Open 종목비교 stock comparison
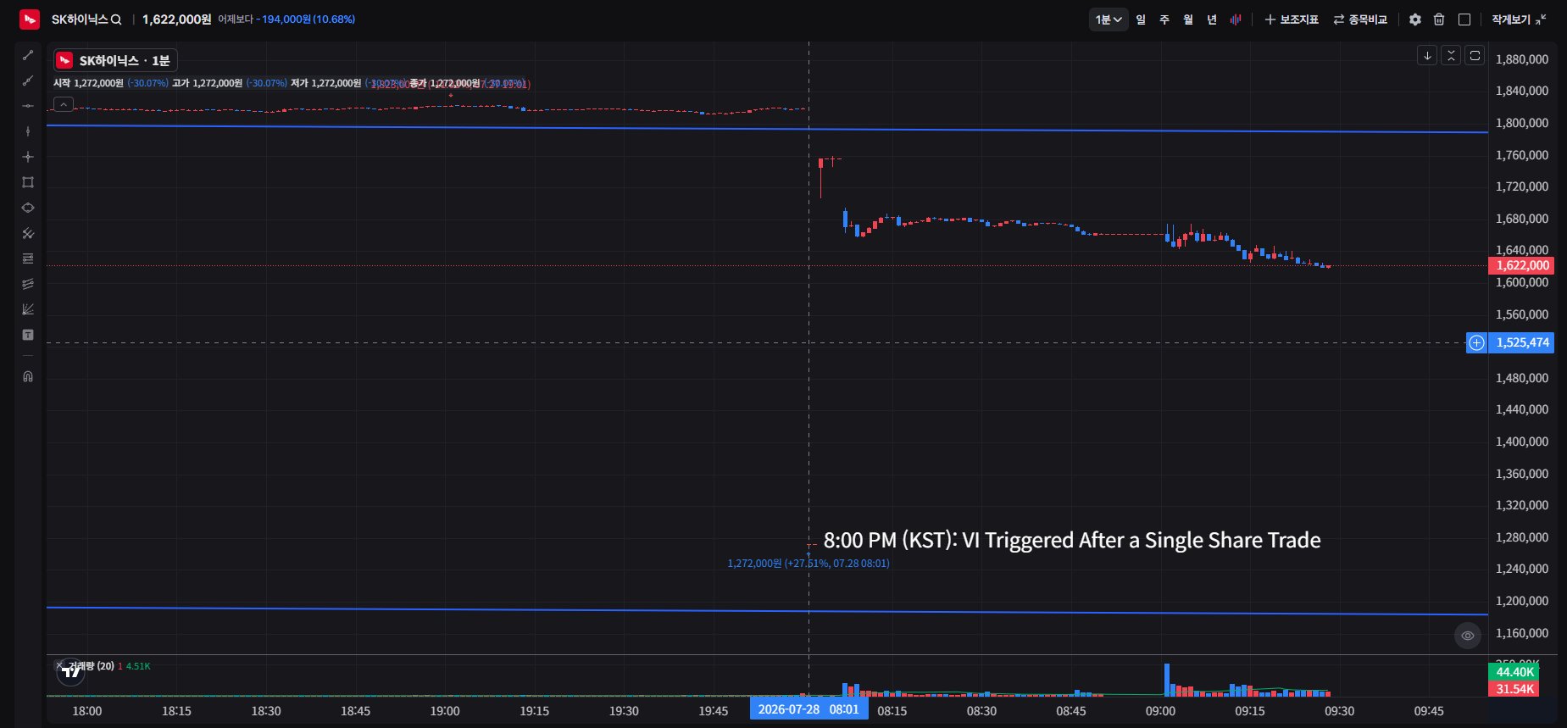This screenshot has height=728, width=1567. coord(1360,19)
